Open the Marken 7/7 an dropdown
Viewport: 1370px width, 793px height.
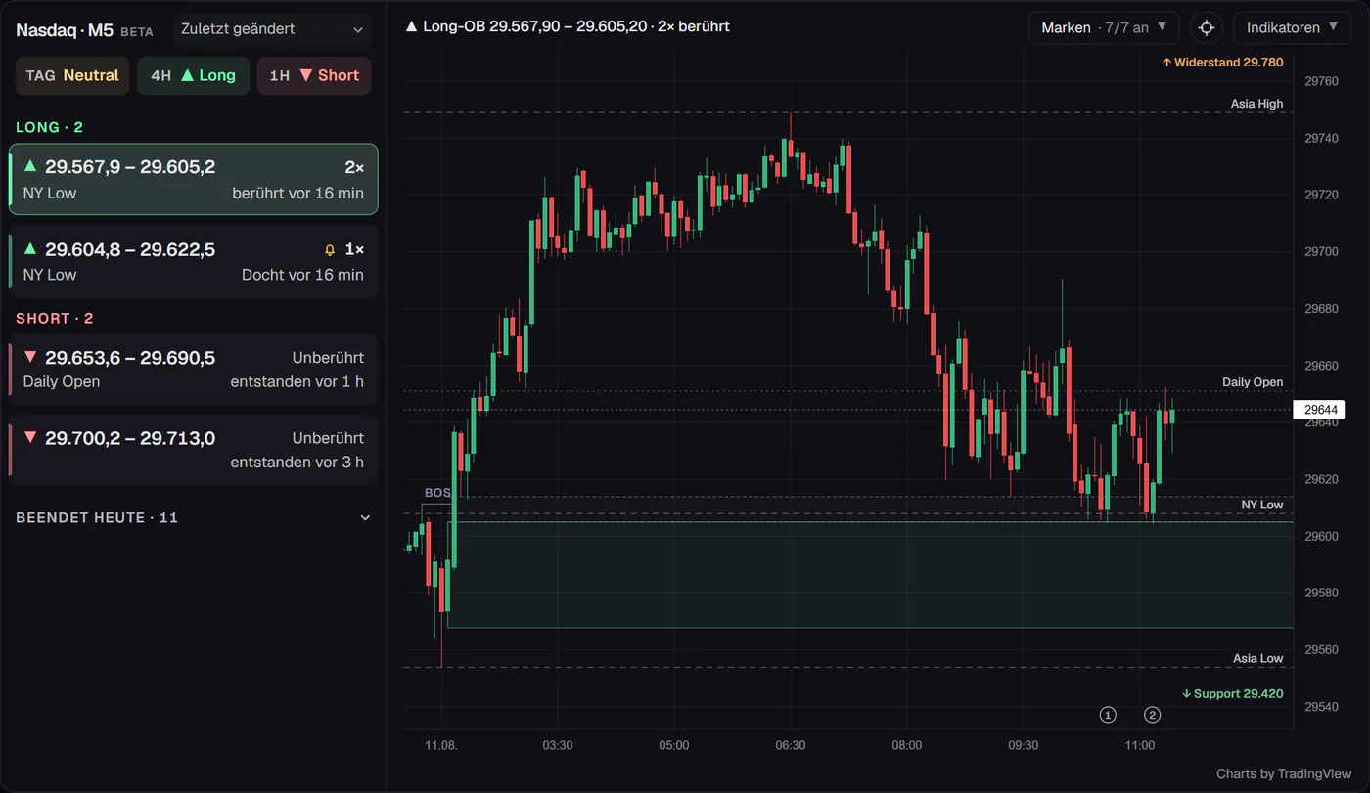click(x=1104, y=28)
